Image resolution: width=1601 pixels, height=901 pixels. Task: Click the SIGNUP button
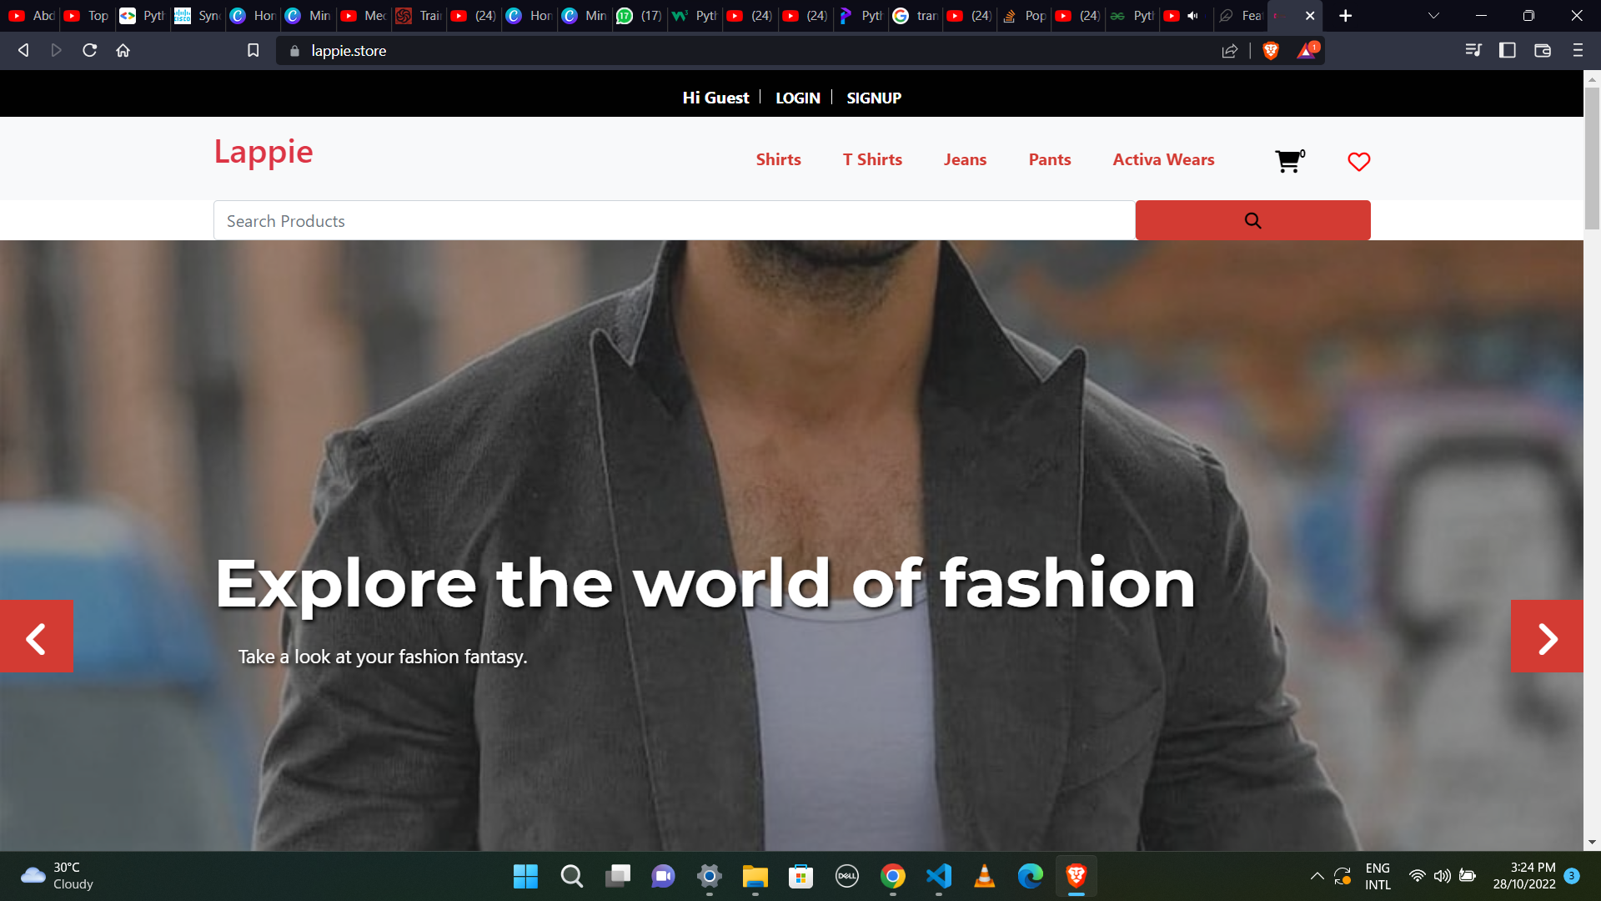click(x=874, y=97)
